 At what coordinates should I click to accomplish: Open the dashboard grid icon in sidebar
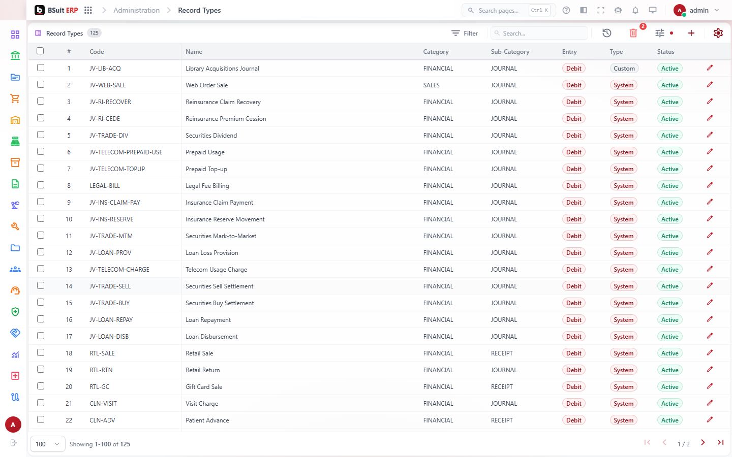[x=15, y=35]
